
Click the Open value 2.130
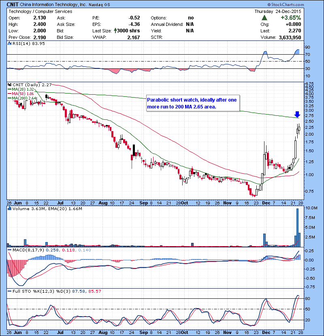pos(39,18)
